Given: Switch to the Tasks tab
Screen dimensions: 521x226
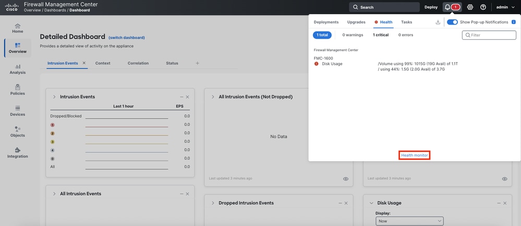Looking at the screenshot, I should pyautogui.click(x=406, y=22).
